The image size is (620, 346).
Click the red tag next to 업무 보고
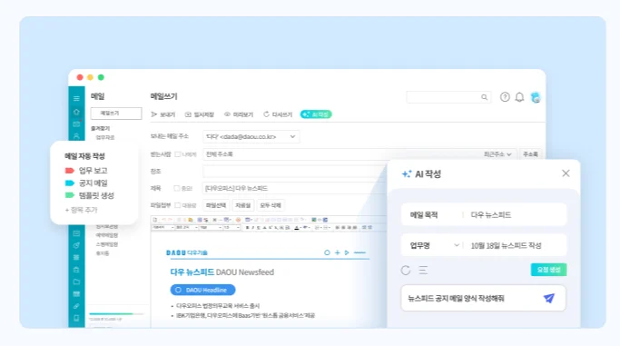click(70, 171)
